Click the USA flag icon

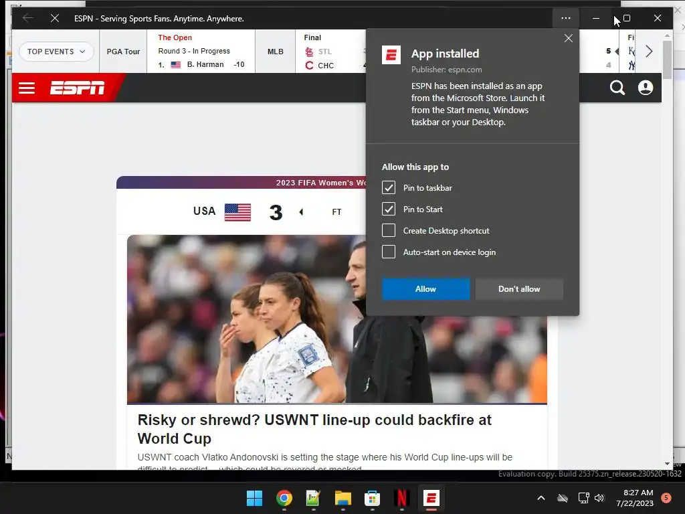click(237, 212)
